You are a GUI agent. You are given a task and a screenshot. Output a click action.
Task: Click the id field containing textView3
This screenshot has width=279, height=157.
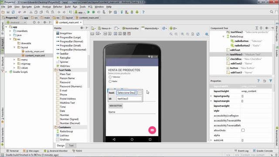pyautogui.click(x=129, y=99)
